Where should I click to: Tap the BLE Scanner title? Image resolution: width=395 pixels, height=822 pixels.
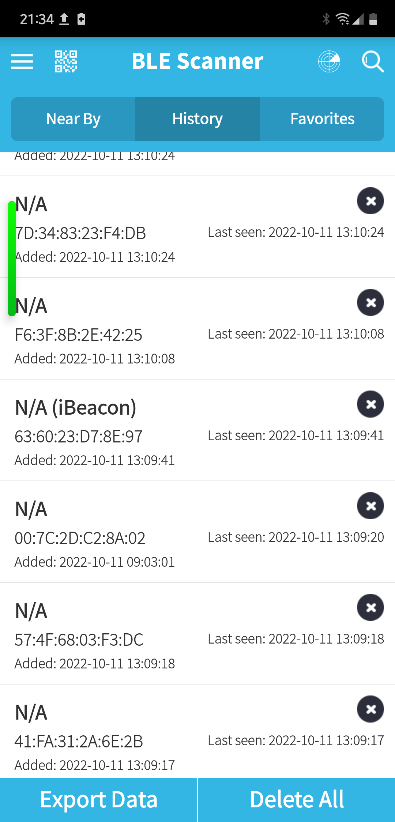point(197,61)
